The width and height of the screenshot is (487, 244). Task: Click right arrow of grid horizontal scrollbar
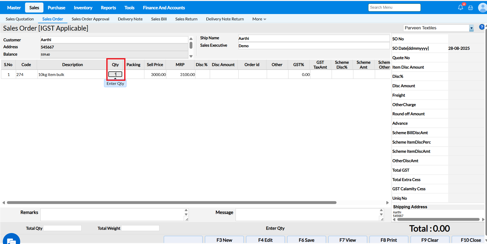click(387, 203)
